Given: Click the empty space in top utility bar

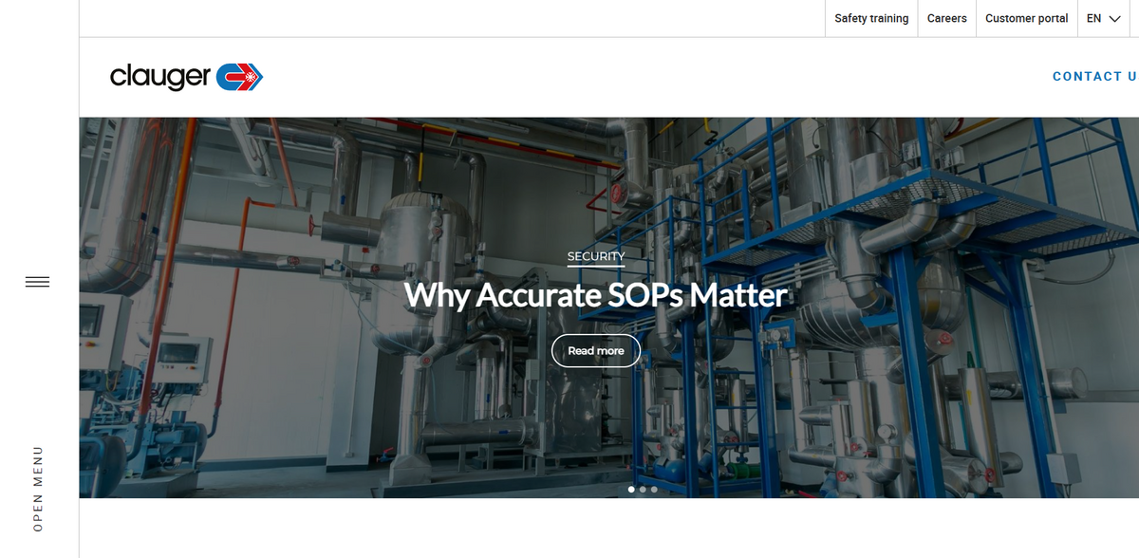Looking at the screenshot, I should 427,18.
